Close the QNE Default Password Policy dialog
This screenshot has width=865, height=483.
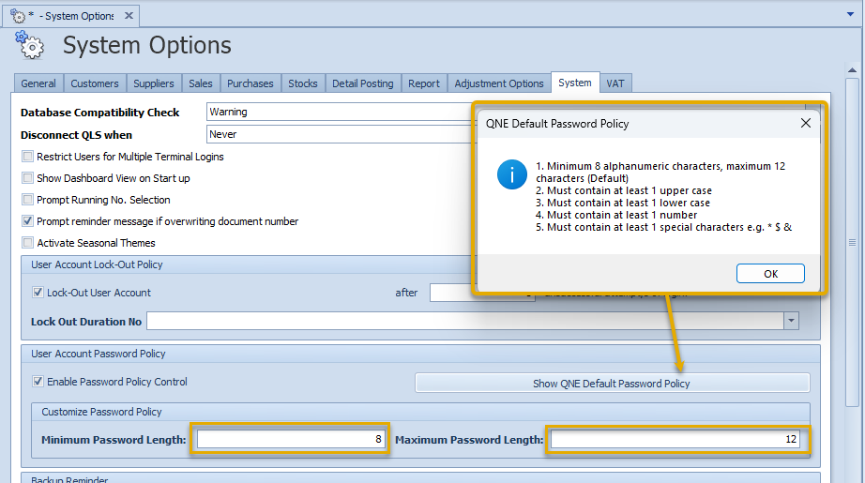[x=805, y=124]
